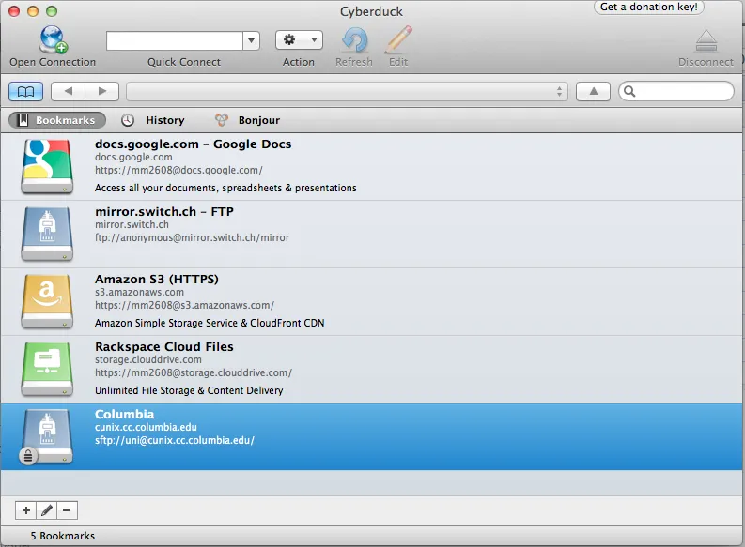
Task: Go to parent folder up arrow
Action: click(x=593, y=91)
